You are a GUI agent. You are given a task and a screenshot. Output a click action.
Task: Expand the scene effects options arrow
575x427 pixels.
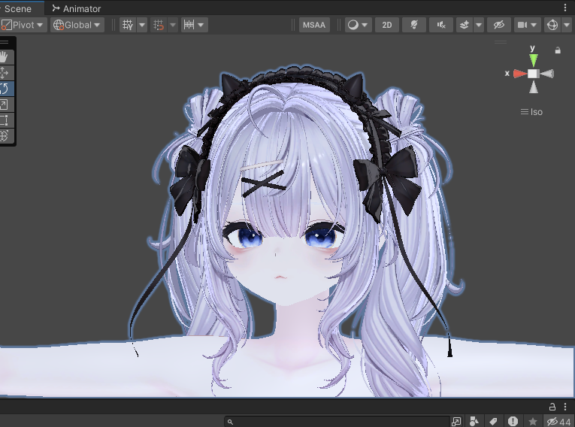[x=479, y=25]
